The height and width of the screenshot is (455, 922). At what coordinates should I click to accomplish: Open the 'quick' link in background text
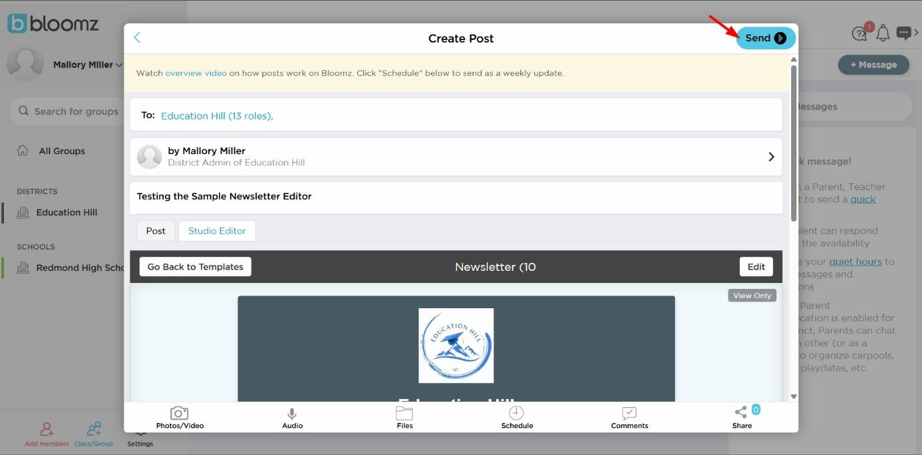pyautogui.click(x=863, y=199)
